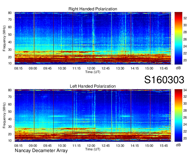Screen dimensions: 190x154
Task: Click the 09:45 time tick of Left Handed plot
Action: coord(47,146)
